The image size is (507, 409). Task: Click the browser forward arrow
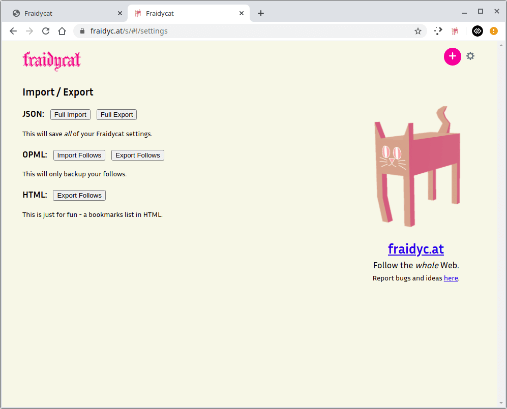coord(29,31)
